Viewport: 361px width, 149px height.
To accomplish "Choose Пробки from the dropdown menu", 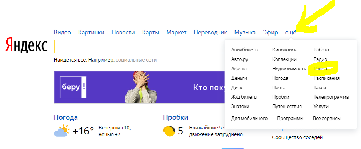I will 281,97.
